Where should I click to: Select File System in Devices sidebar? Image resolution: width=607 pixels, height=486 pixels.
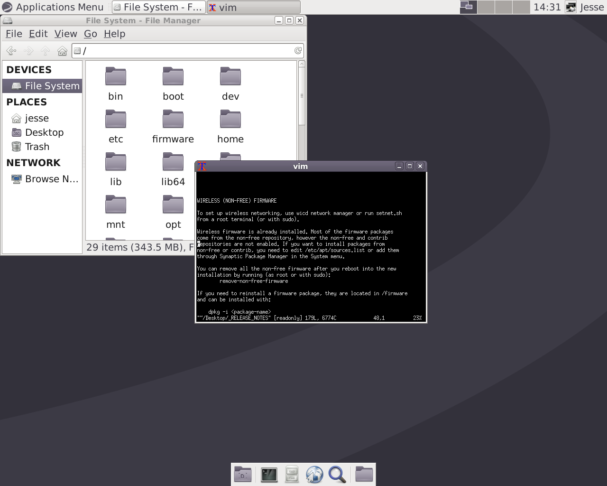coord(42,86)
